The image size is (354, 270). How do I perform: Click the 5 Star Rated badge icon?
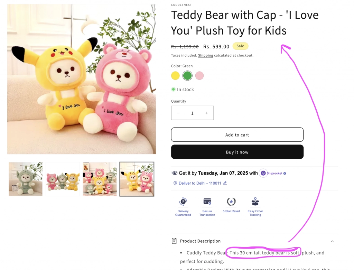pyautogui.click(x=231, y=202)
